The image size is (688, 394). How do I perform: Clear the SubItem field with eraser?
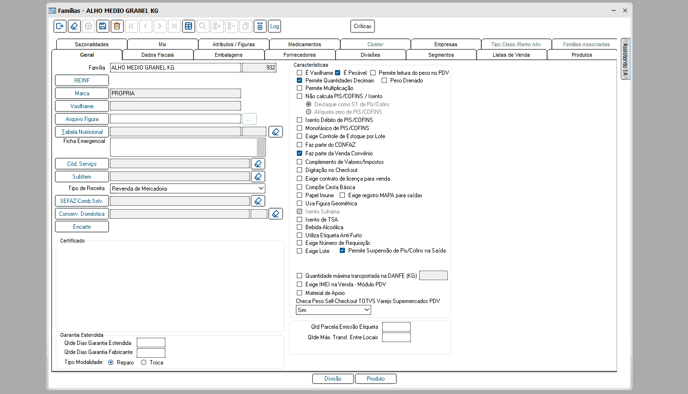(258, 177)
